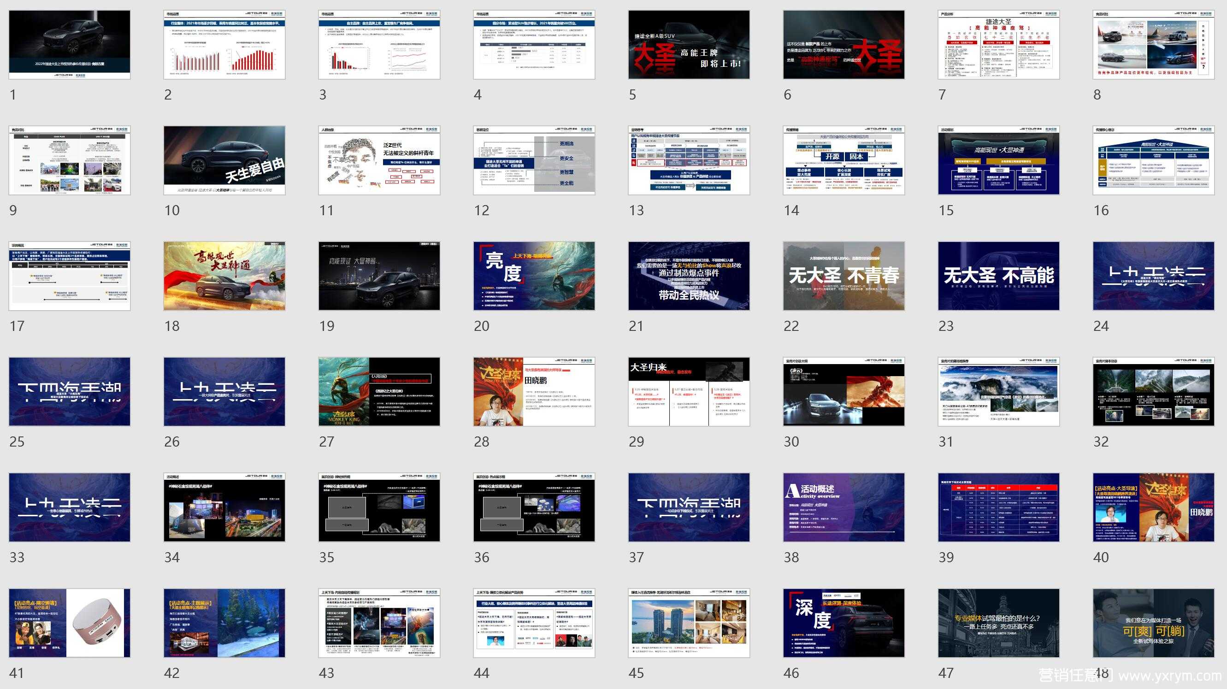Select slide 9 comparison table thumbnail

(70, 160)
